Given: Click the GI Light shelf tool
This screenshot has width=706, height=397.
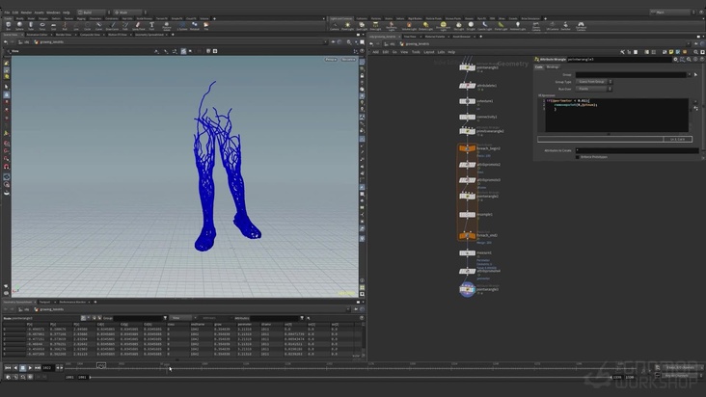Looking at the screenshot, I should click(471, 26).
